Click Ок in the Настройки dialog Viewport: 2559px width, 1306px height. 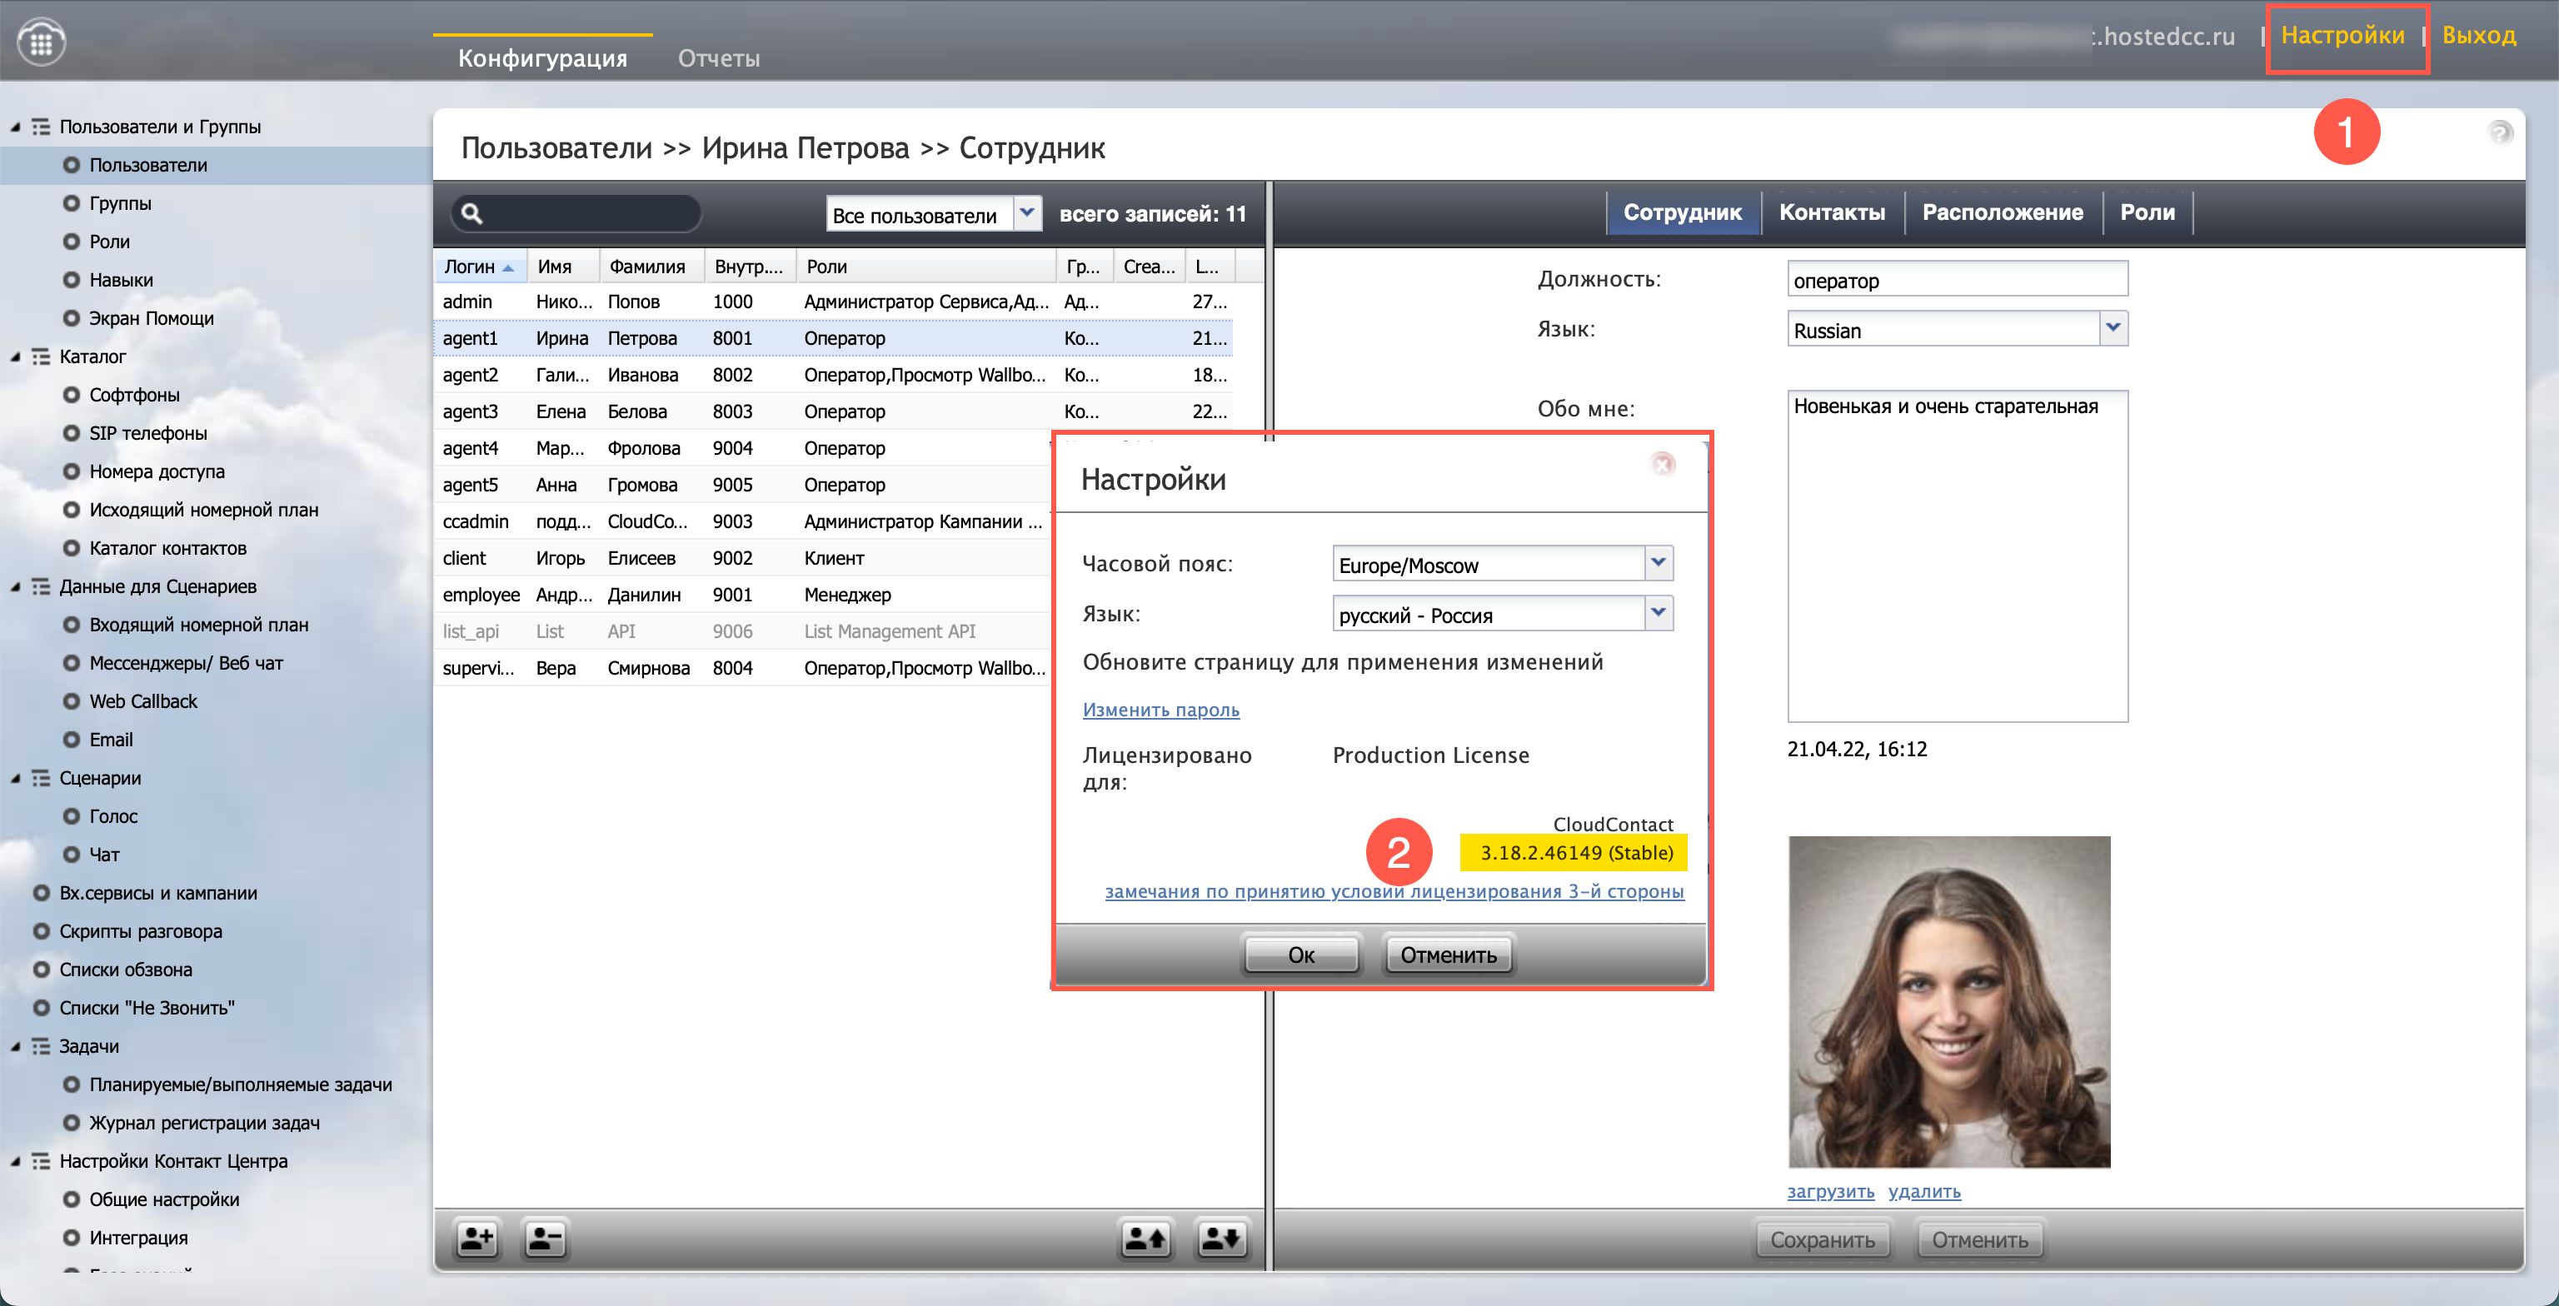pos(1300,955)
